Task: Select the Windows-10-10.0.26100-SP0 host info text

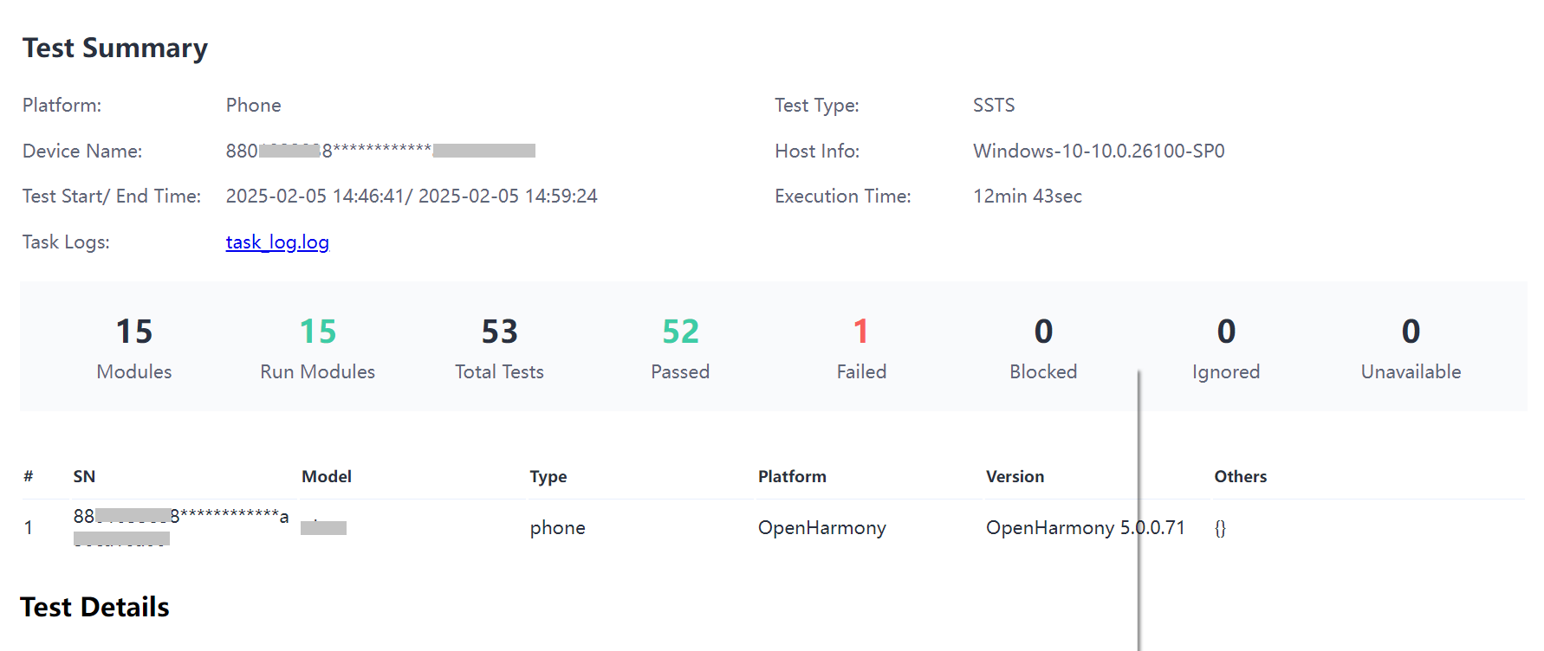Action: [1099, 151]
